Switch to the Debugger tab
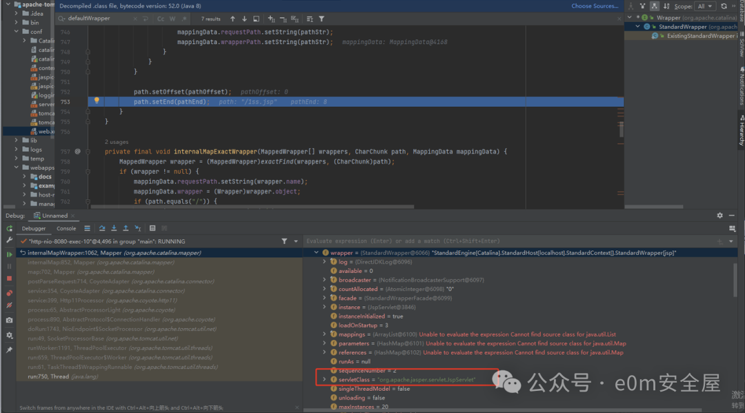 point(34,228)
